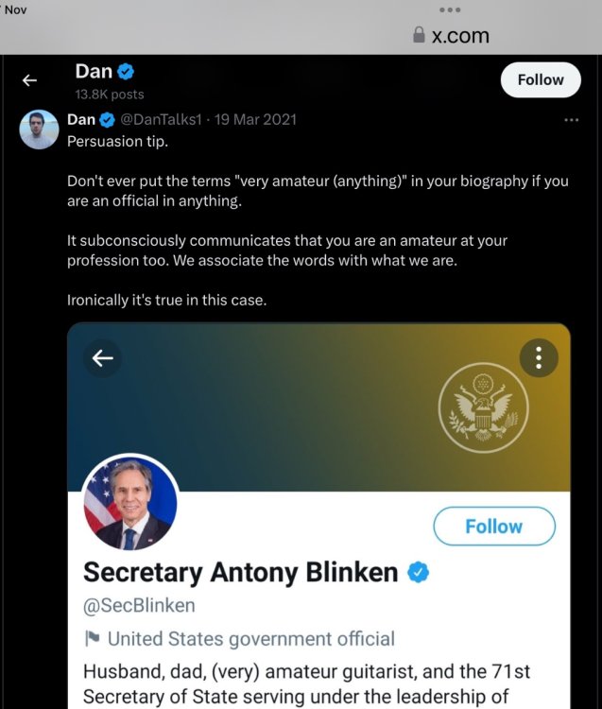This screenshot has height=709, width=602.
Task: Click the government official flag icon
Action: [x=93, y=638]
